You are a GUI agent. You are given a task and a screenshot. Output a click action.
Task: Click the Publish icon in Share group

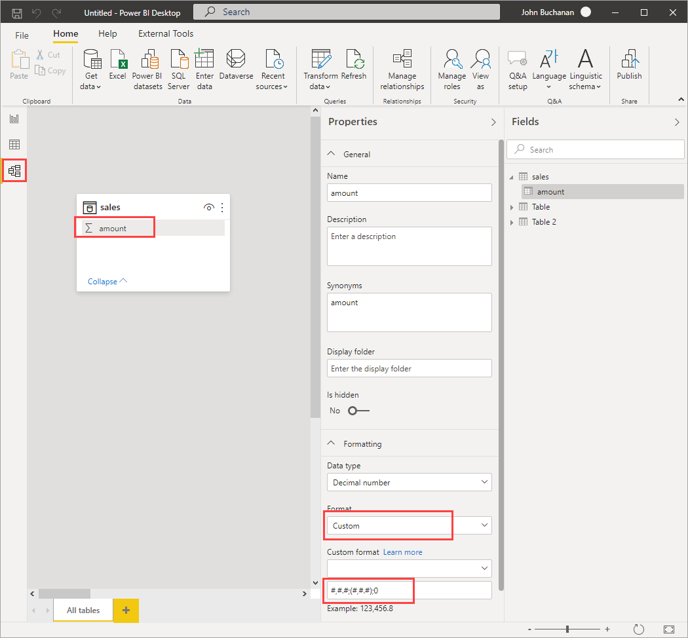pyautogui.click(x=629, y=59)
